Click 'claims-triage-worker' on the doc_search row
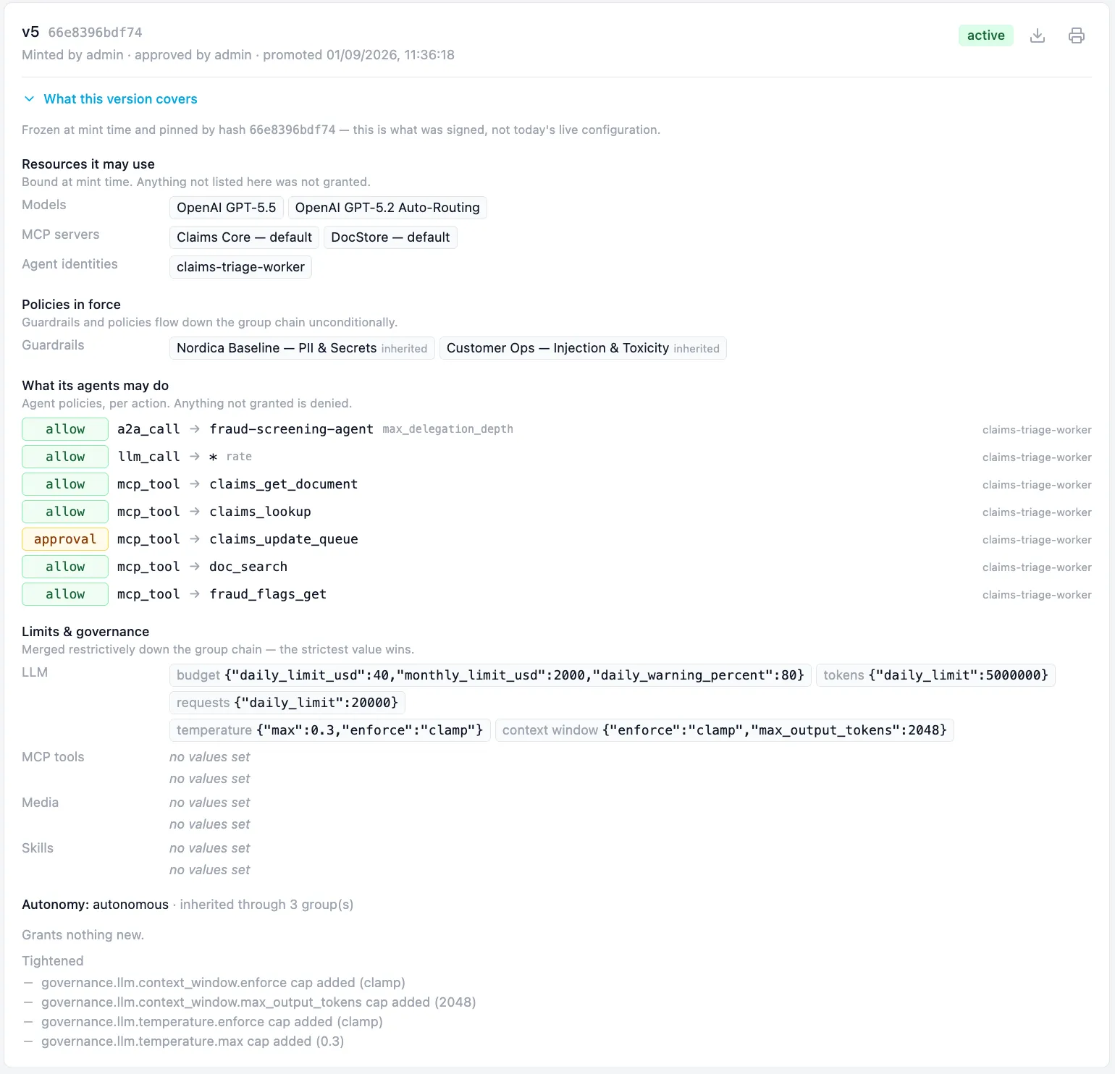Viewport: 1115px width, 1074px height. coord(1037,567)
